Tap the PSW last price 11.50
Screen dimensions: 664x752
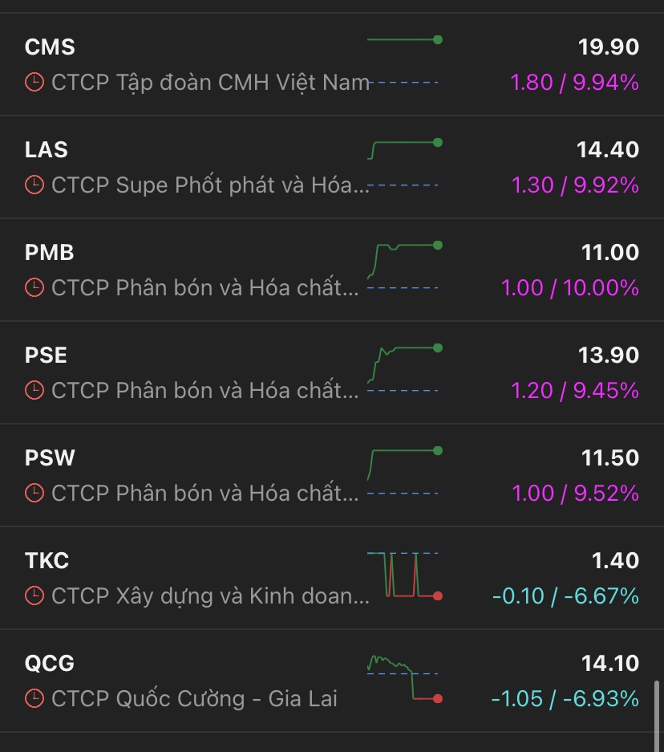[x=610, y=458]
